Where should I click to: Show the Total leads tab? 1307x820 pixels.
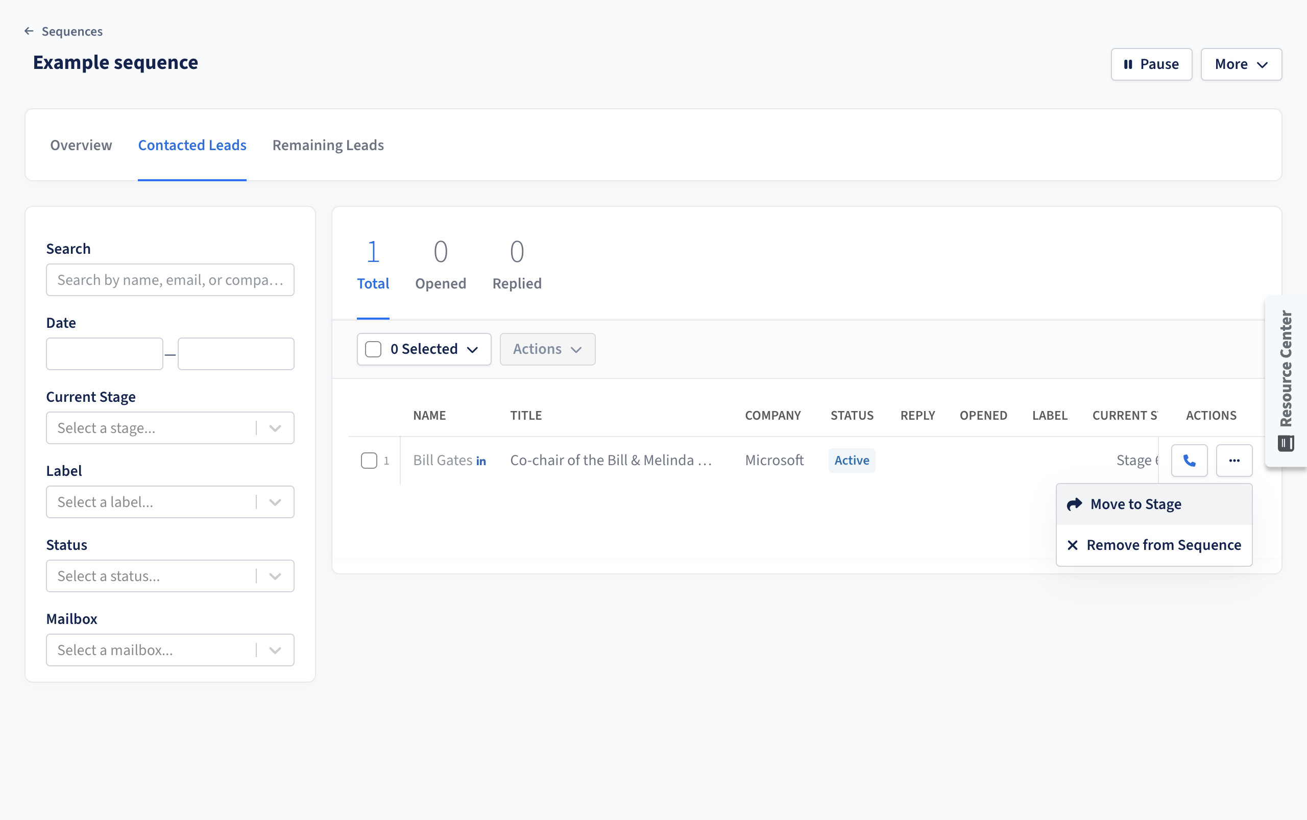(373, 266)
